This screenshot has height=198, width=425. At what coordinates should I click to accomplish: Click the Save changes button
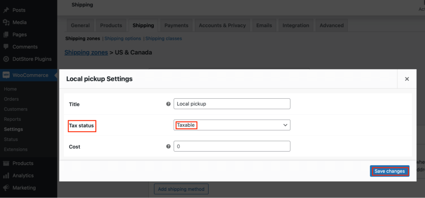(x=390, y=171)
